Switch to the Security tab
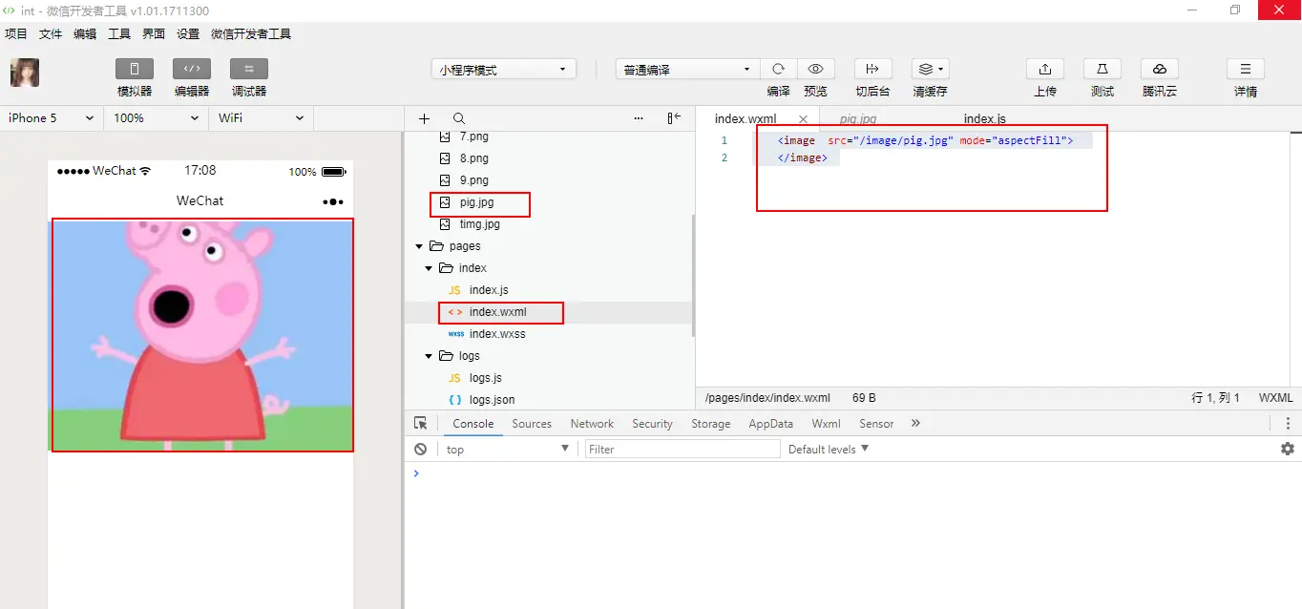The height and width of the screenshot is (609, 1302). click(x=652, y=424)
